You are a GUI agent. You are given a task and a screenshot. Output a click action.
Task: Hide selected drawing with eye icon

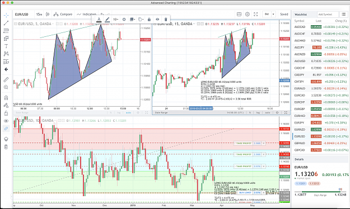tap(157, 20)
